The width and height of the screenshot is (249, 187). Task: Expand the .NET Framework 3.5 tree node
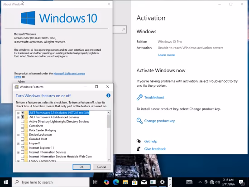pyautogui.click(x=18, y=113)
